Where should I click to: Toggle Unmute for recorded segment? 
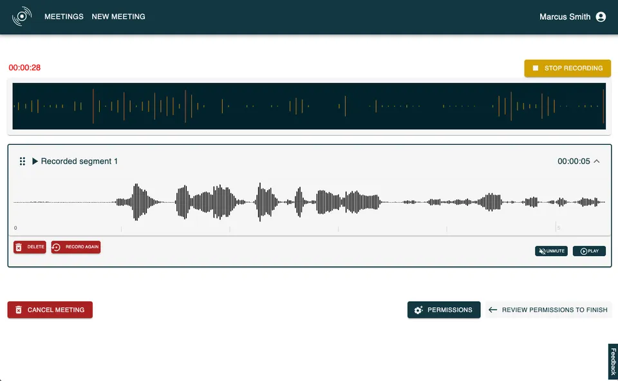tap(551, 251)
